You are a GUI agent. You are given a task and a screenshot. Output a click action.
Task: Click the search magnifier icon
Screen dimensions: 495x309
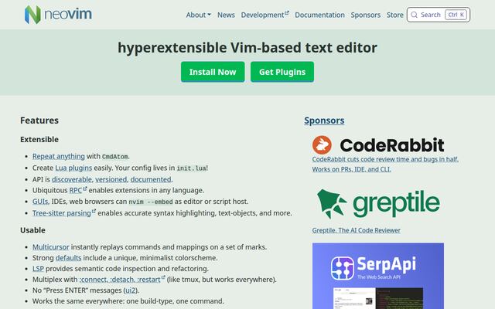coord(415,15)
